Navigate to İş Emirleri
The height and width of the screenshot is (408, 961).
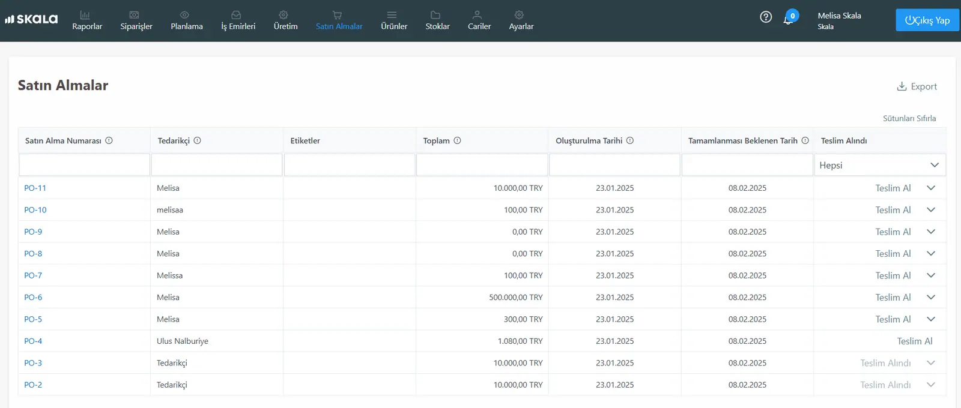click(x=238, y=20)
